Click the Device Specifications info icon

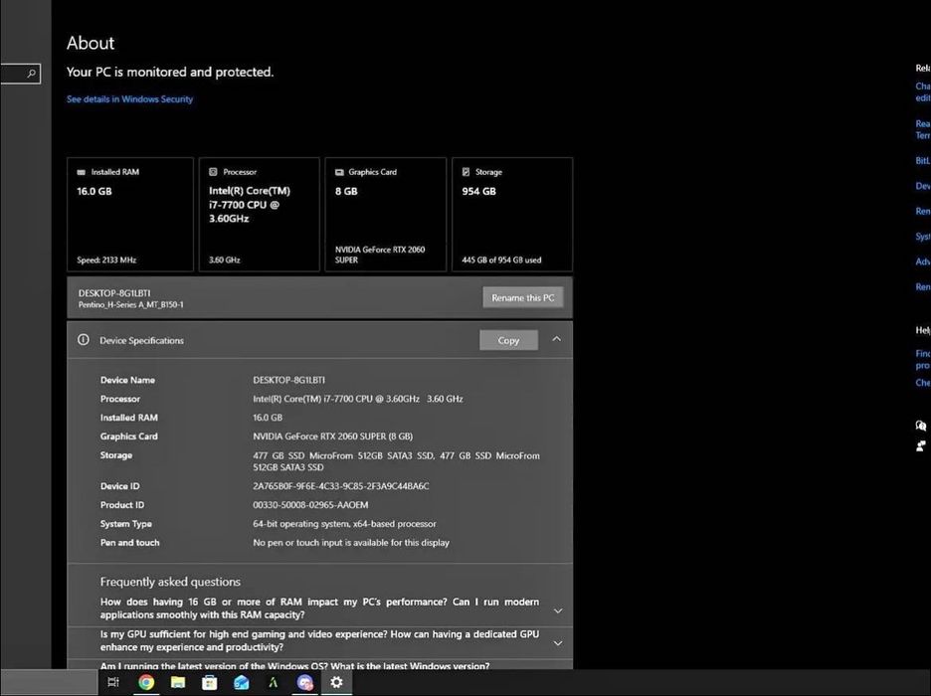click(x=84, y=340)
